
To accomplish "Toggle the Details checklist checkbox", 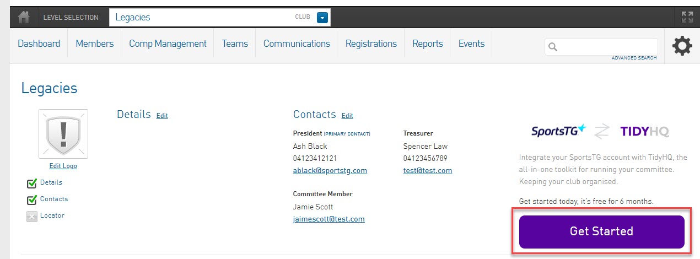I will (x=32, y=184).
